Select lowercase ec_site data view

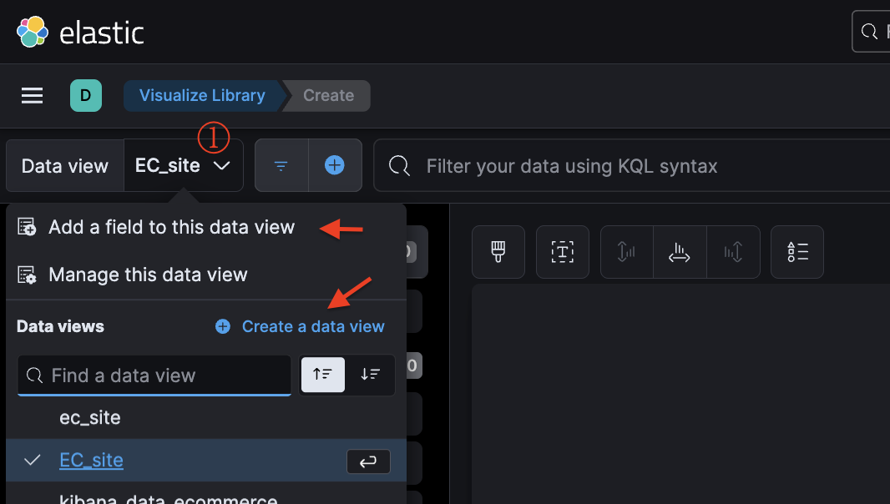pyautogui.click(x=206, y=418)
